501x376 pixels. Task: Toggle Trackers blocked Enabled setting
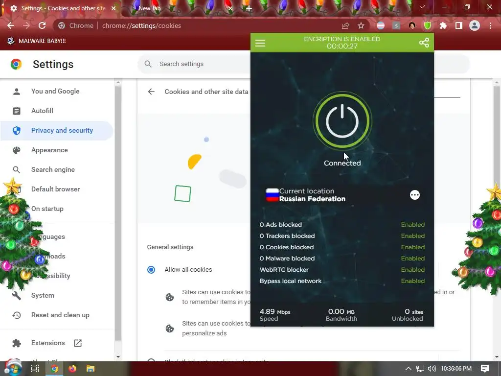point(413,235)
